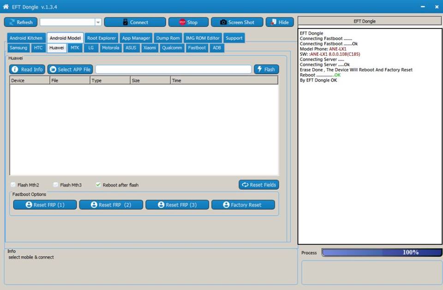Select the Qualcomm tab

coord(172,48)
